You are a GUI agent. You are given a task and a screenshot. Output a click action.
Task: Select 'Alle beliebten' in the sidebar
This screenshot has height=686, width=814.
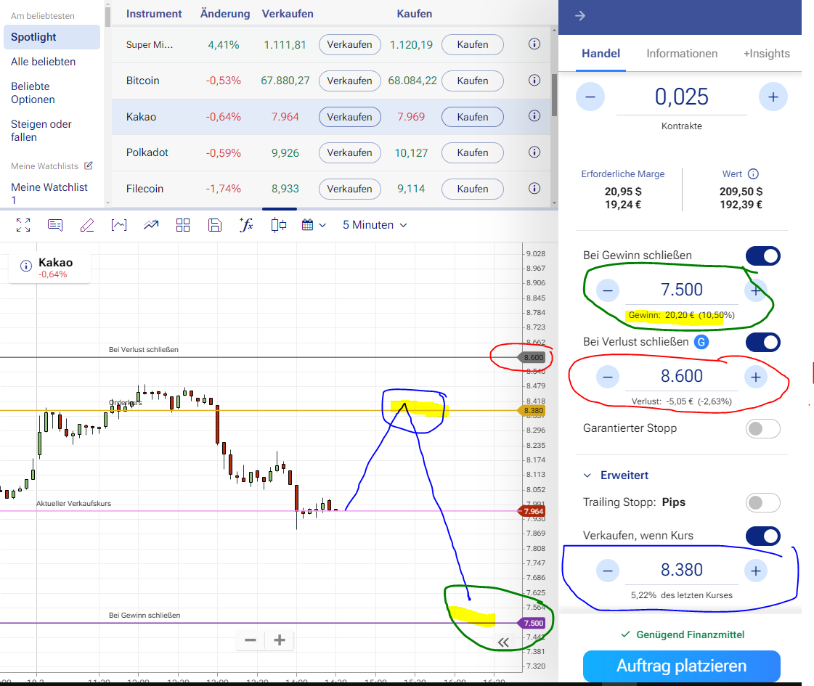tap(44, 62)
